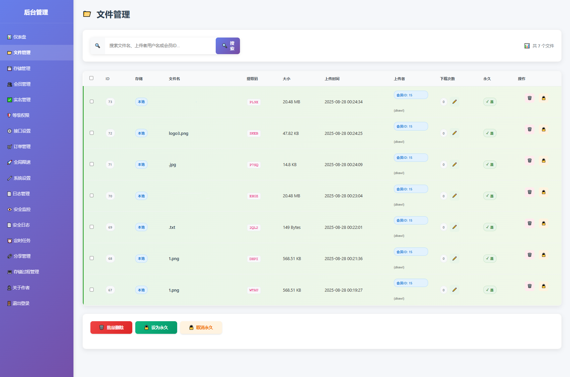Click the lock icon for logo3.png row
This screenshot has height=377, width=570.
[x=544, y=130]
